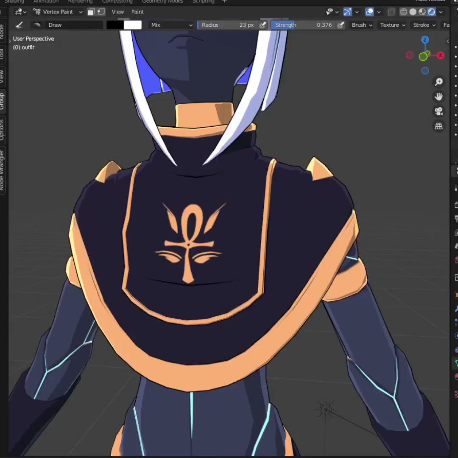Select Wireframe viewport shading sphere icon
The height and width of the screenshot is (458, 458).
click(x=403, y=11)
